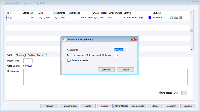Image resolution: width=200 pixels, height=111 pixels.
Task: Sort by the Autorização column header
Action: pos(30,13)
